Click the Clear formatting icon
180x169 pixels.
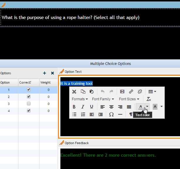point(149,99)
